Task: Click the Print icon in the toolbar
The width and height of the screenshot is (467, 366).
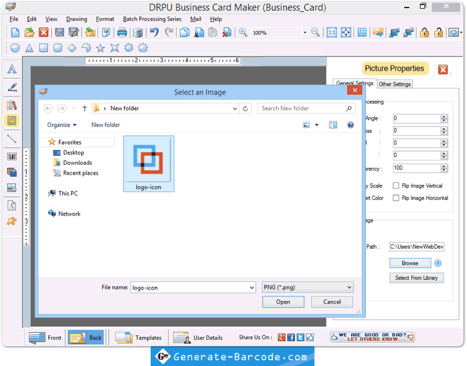Action: (122, 33)
